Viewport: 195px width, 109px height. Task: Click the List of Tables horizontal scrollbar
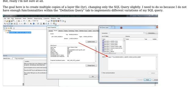pyautogui.click(x=112, y=53)
